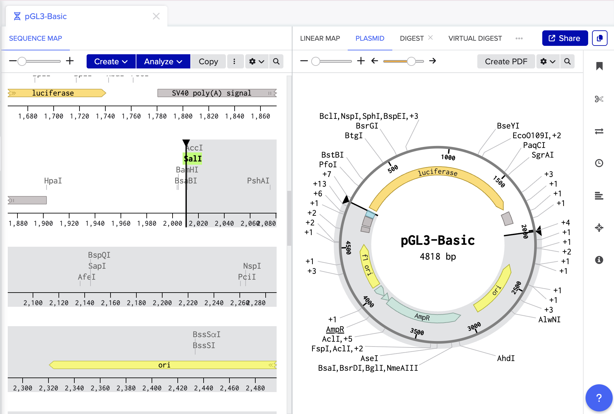The height and width of the screenshot is (414, 614).
Task: Switch to the LINEAR MAP tab
Action: point(320,38)
